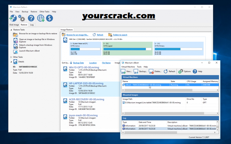Open the Win10-GPT3-00-00.mrimg image entry
Image resolution: width=231 pixels, height=144 pixels.
pyautogui.click(x=84, y=67)
